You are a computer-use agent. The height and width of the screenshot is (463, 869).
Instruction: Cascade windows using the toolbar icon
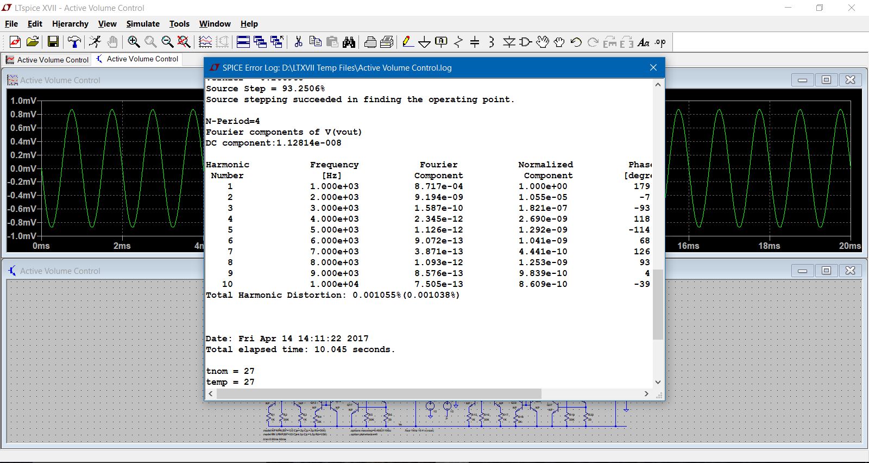point(260,42)
